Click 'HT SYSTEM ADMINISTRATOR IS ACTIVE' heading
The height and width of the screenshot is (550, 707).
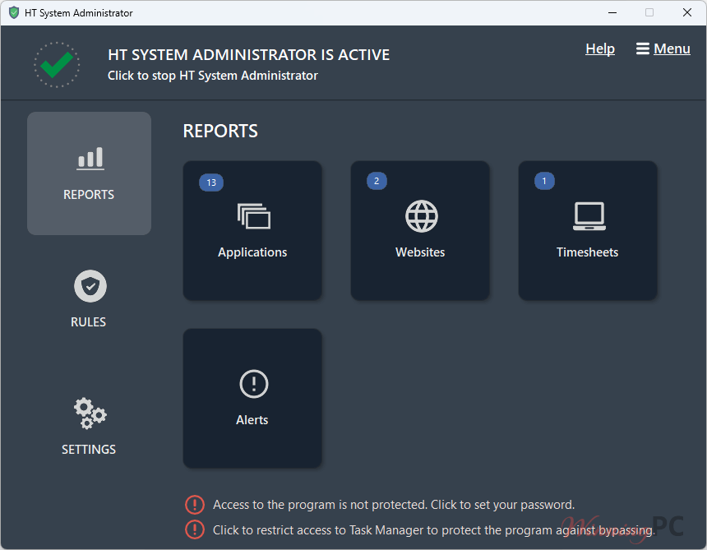(249, 54)
